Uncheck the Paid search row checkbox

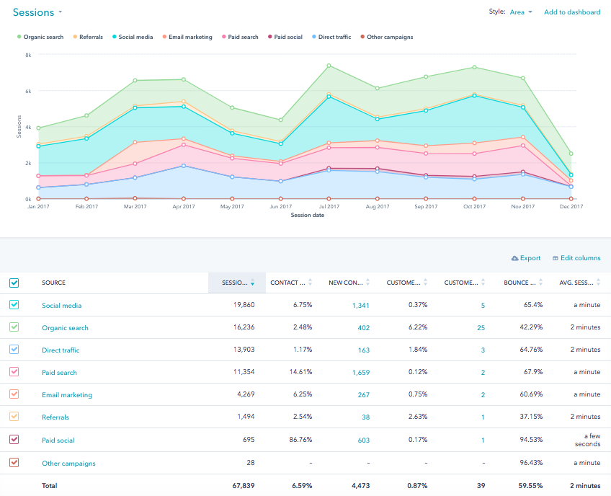click(x=14, y=371)
